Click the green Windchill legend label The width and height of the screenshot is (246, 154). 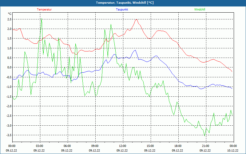tap(200, 10)
